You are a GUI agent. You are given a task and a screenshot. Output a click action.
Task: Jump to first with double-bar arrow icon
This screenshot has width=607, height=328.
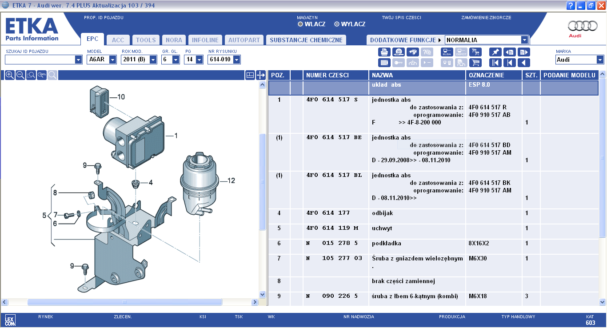(x=495, y=63)
